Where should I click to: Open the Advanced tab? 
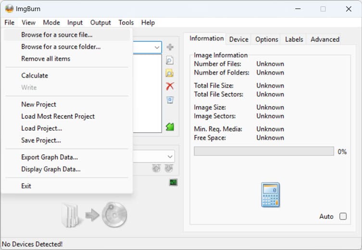click(325, 39)
